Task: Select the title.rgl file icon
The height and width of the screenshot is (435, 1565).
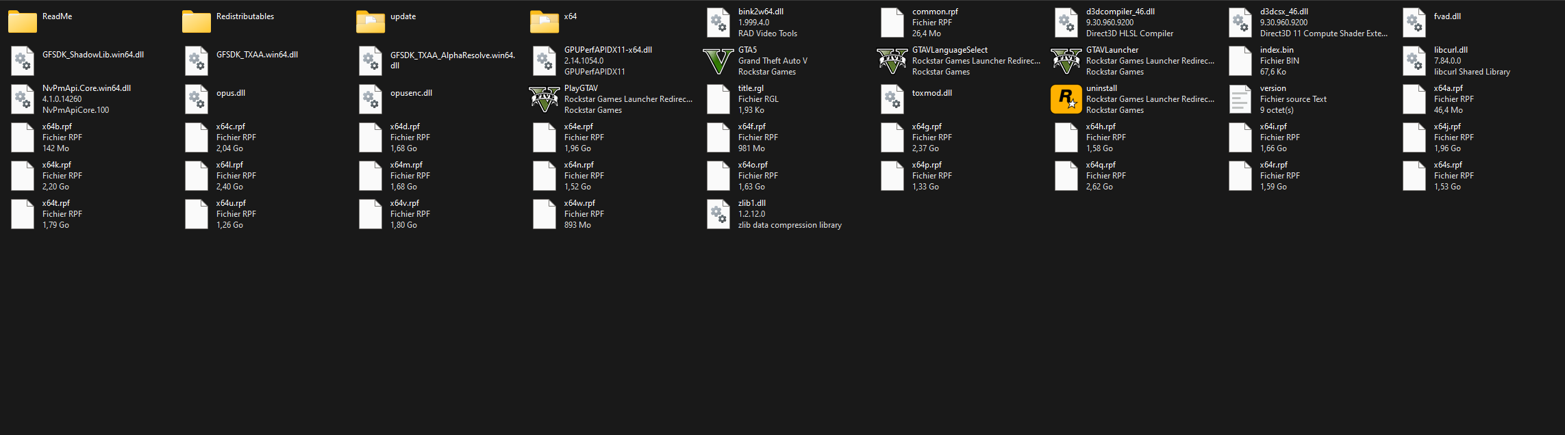Action: coord(718,99)
